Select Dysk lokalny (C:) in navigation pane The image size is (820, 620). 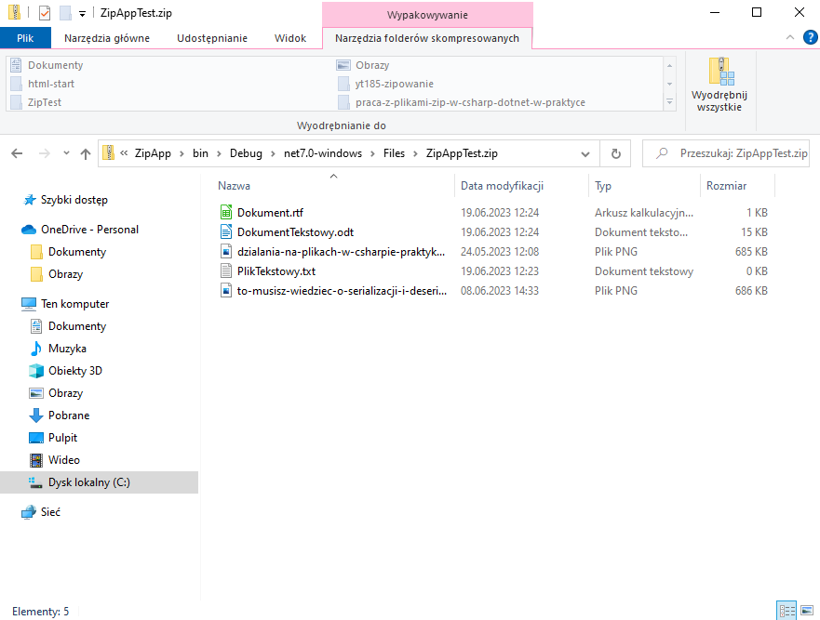(88, 482)
